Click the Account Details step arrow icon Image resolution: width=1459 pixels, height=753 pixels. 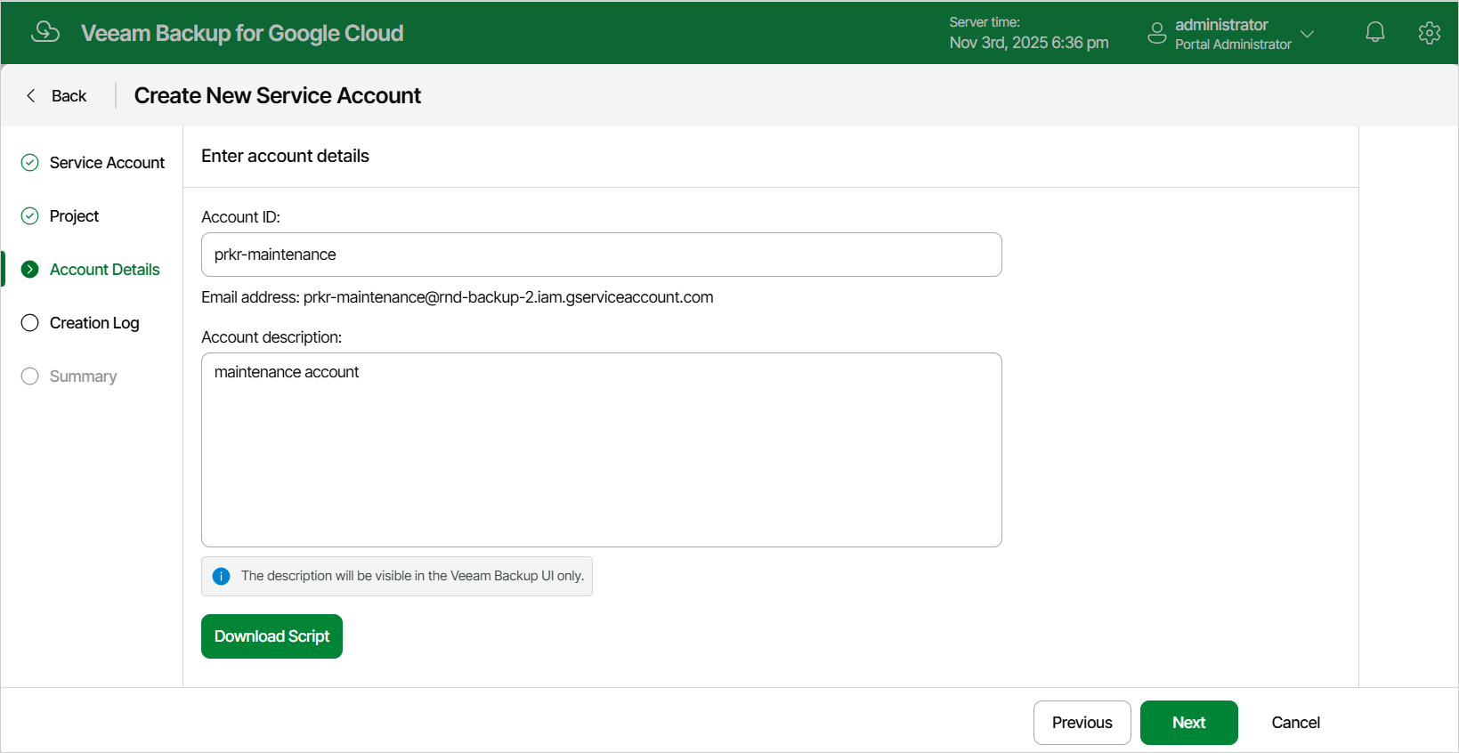pos(30,269)
